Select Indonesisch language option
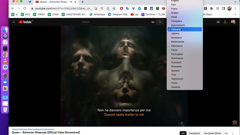This screenshot has width=240, height=135. [184, 25]
